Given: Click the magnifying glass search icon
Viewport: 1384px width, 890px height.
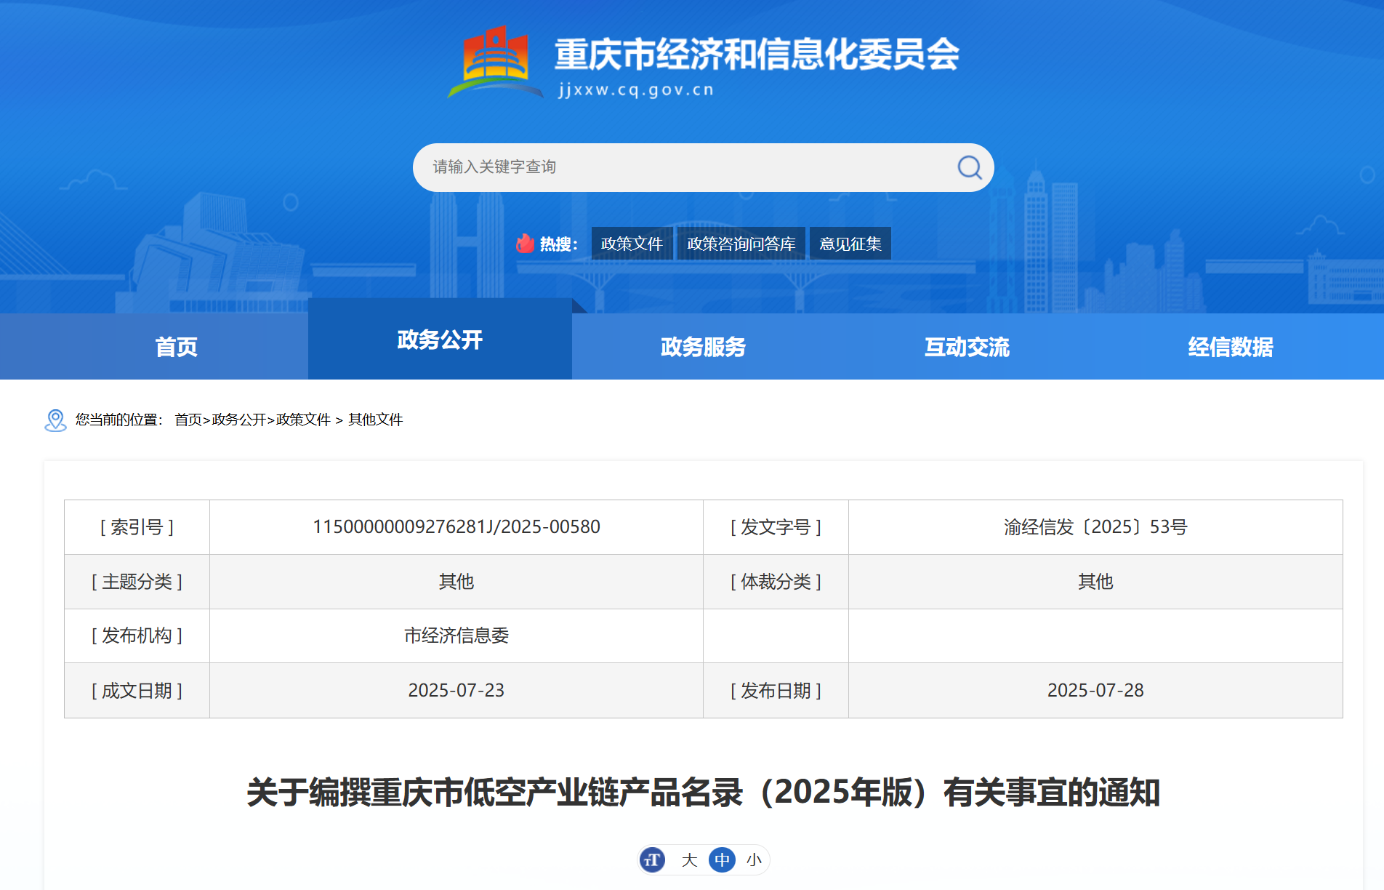Looking at the screenshot, I should tap(969, 168).
